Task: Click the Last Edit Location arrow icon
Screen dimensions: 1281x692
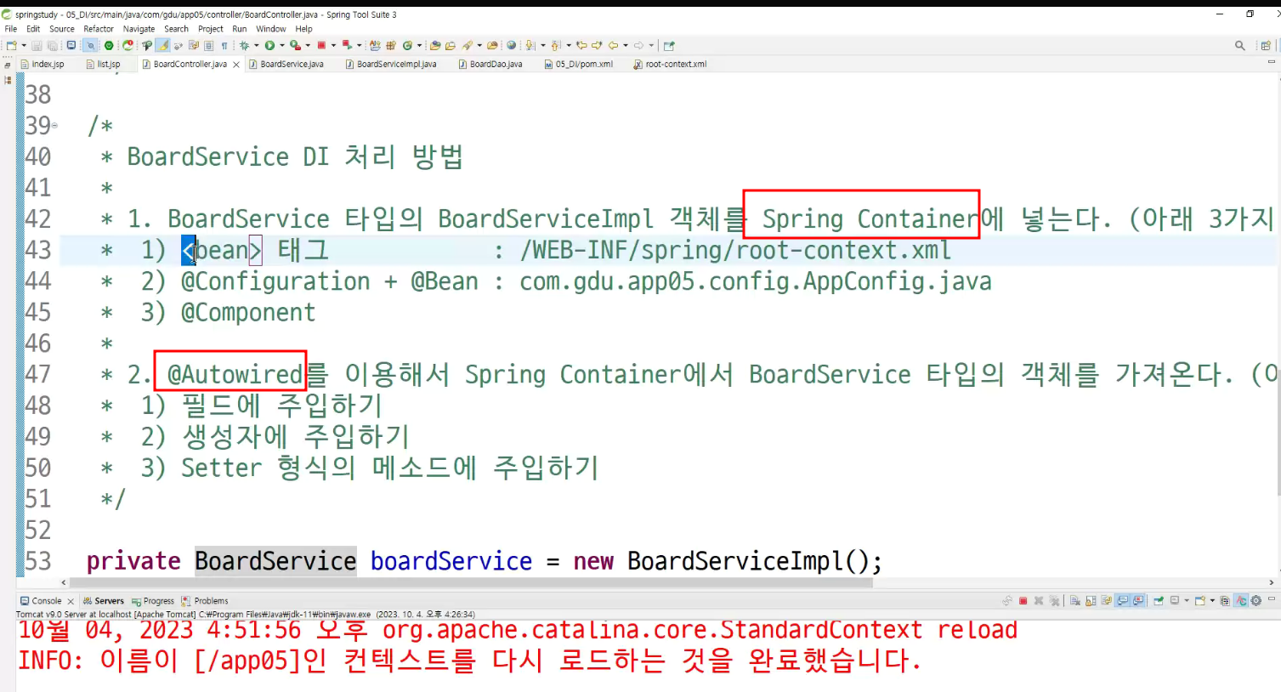Action: (582, 45)
